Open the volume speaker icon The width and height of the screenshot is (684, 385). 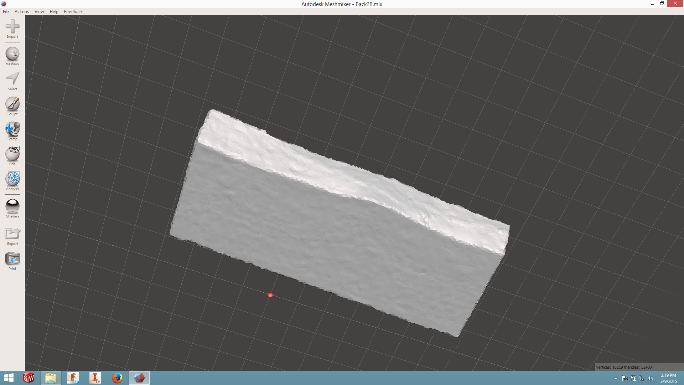coord(651,378)
